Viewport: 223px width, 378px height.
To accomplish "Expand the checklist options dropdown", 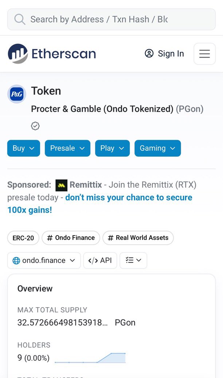I will (133, 260).
